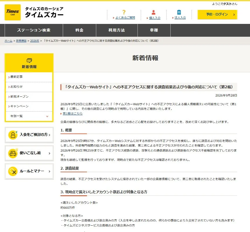Image resolution: width=250 pixels, height=232 pixels.
Task: Click the ようこそゲストさん greeting
Action: pos(225,4)
